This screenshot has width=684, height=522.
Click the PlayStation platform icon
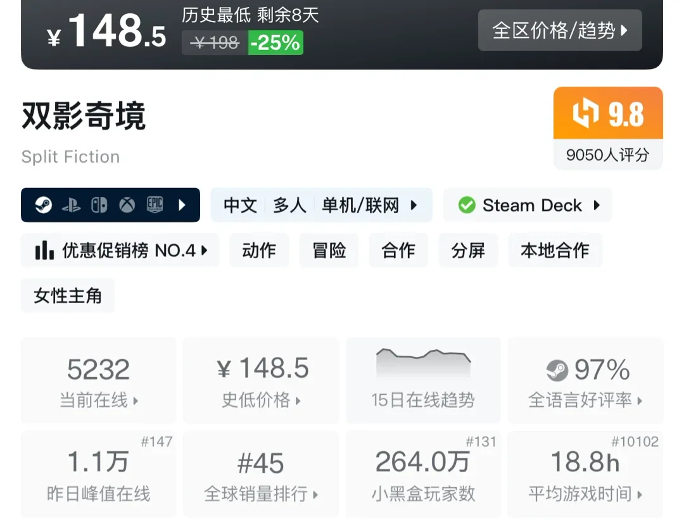(71, 205)
